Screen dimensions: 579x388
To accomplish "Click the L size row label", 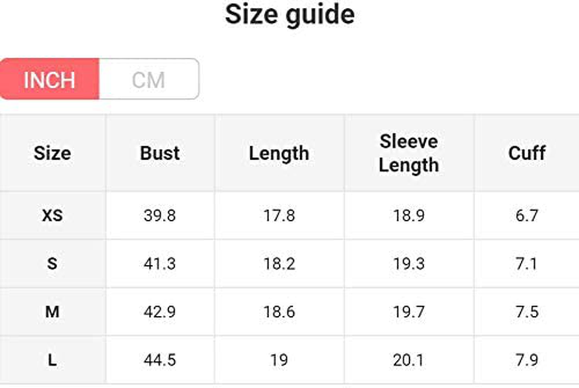I will click(52, 360).
